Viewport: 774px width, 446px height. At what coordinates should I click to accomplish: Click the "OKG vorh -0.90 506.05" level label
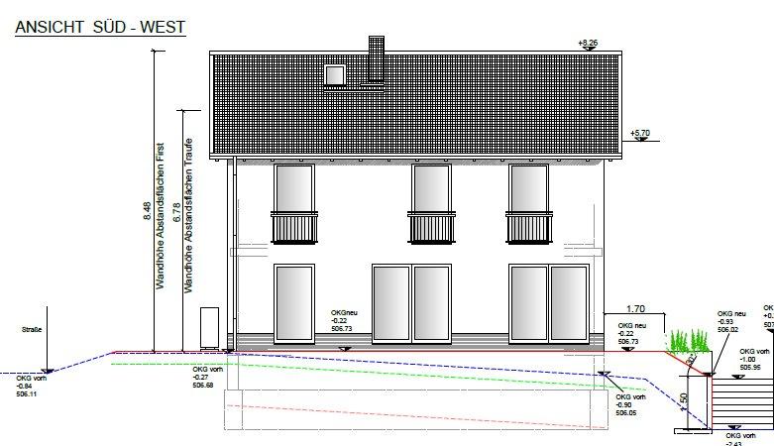pyautogui.click(x=629, y=403)
